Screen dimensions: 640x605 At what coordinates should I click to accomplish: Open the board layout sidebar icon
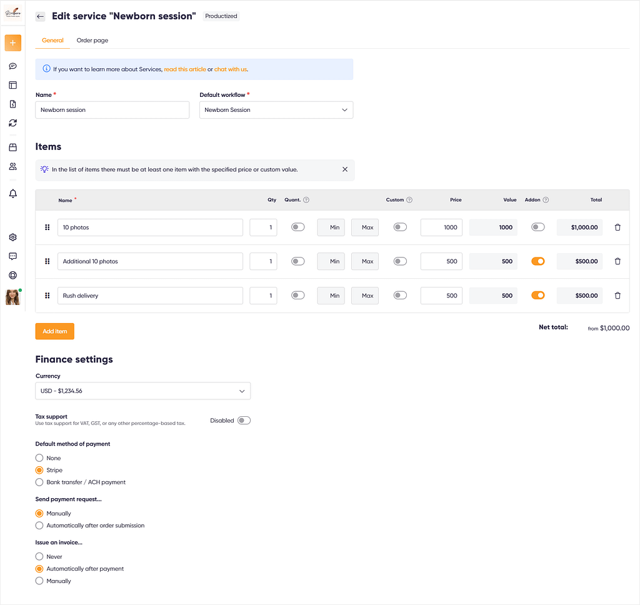[12, 85]
